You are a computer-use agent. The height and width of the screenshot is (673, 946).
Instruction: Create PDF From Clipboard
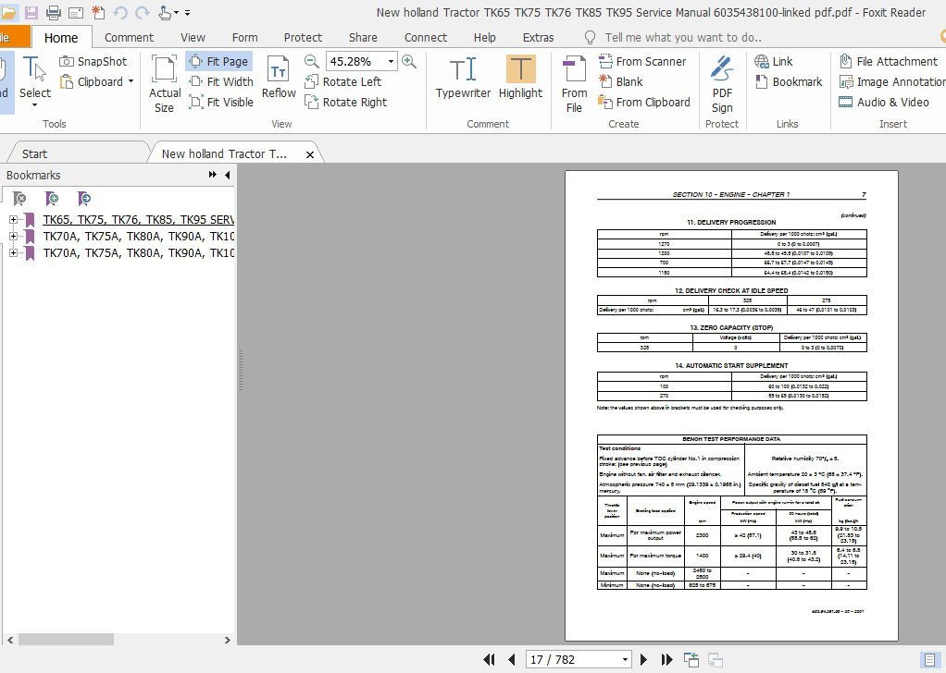click(643, 103)
